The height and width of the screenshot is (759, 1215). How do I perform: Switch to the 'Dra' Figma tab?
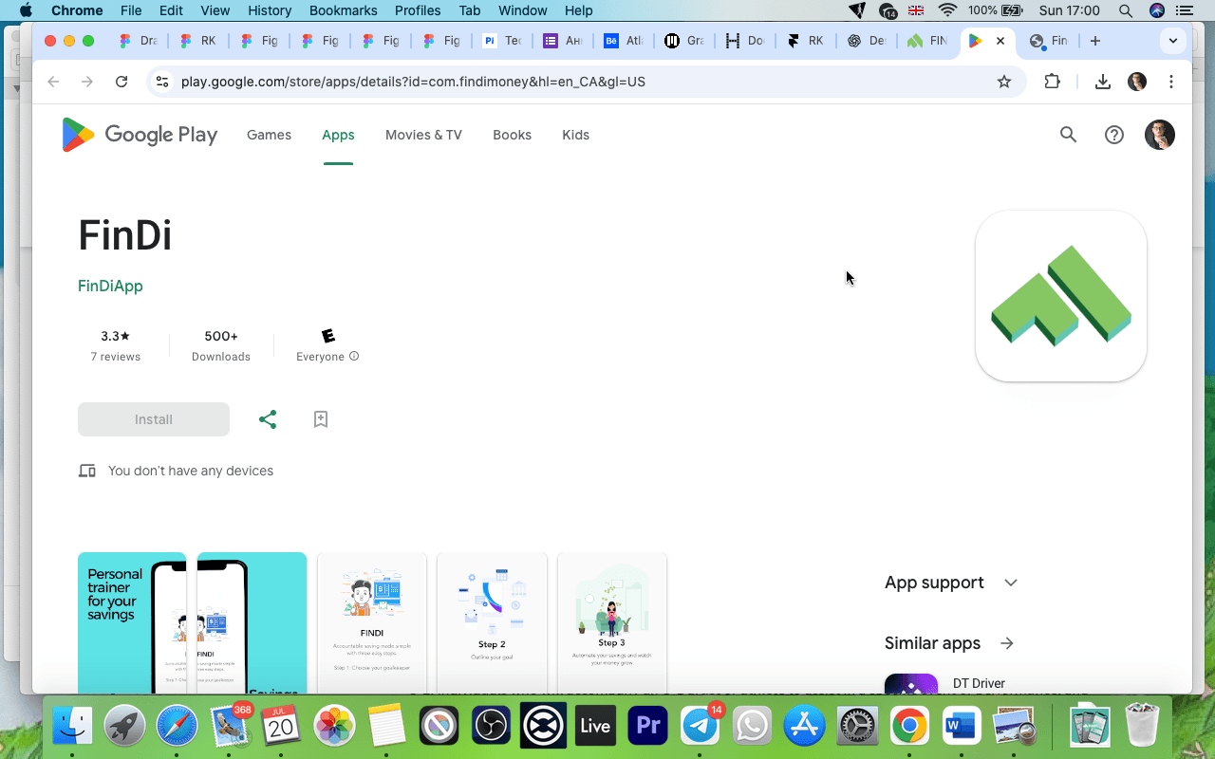click(x=138, y=41)
